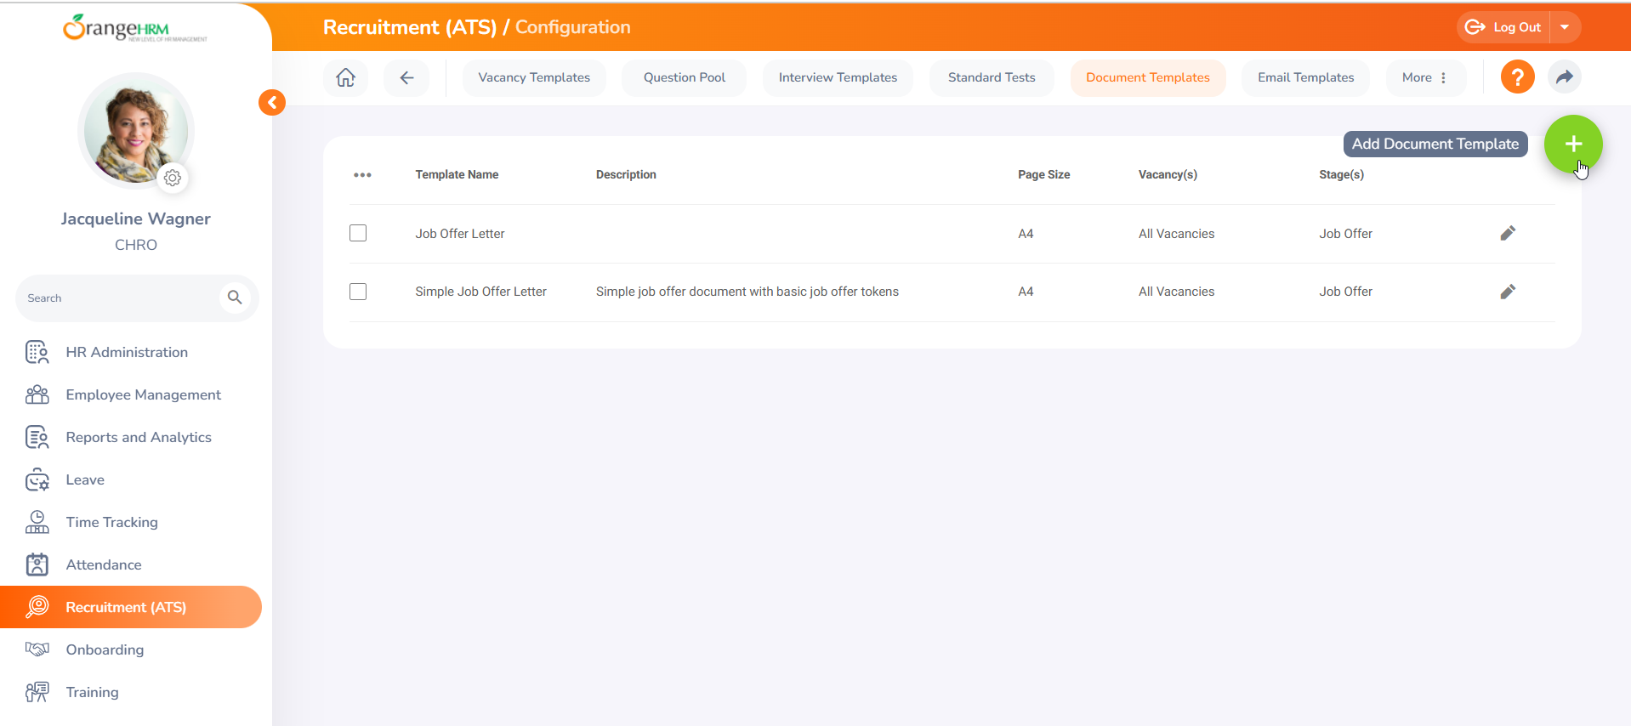The width and height of the screenshot is (1631, 726).
Task: Click the Page Size column header
Action: [1043, 174]
